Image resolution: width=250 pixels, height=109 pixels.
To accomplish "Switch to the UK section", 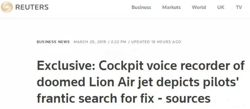I will (221, 7).
